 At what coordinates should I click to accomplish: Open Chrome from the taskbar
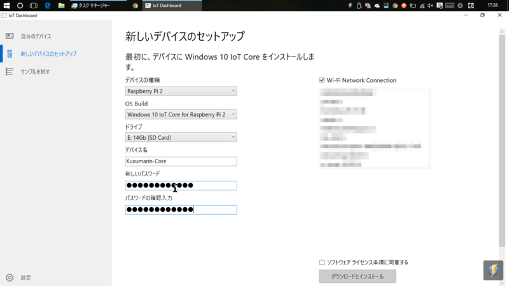[135, 6]
